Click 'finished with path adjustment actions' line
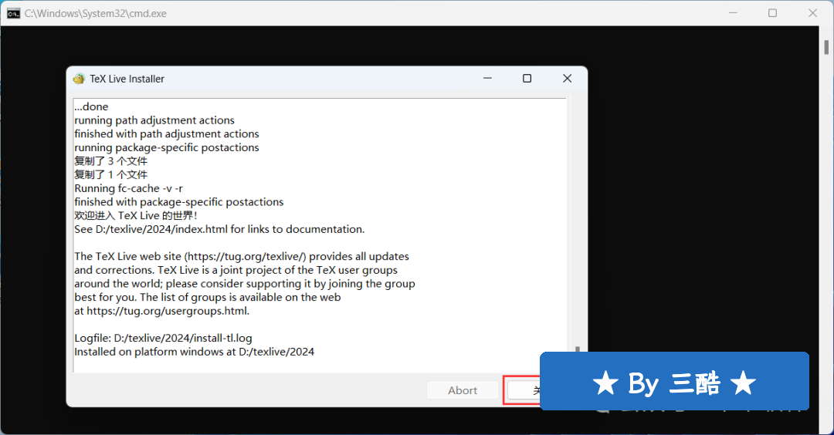Screen dimensions: 834x435 pyautogui.click(x=167, y=134)
